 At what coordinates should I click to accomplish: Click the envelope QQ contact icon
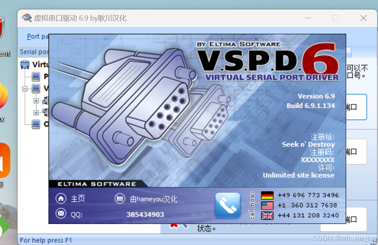point(61,213)
